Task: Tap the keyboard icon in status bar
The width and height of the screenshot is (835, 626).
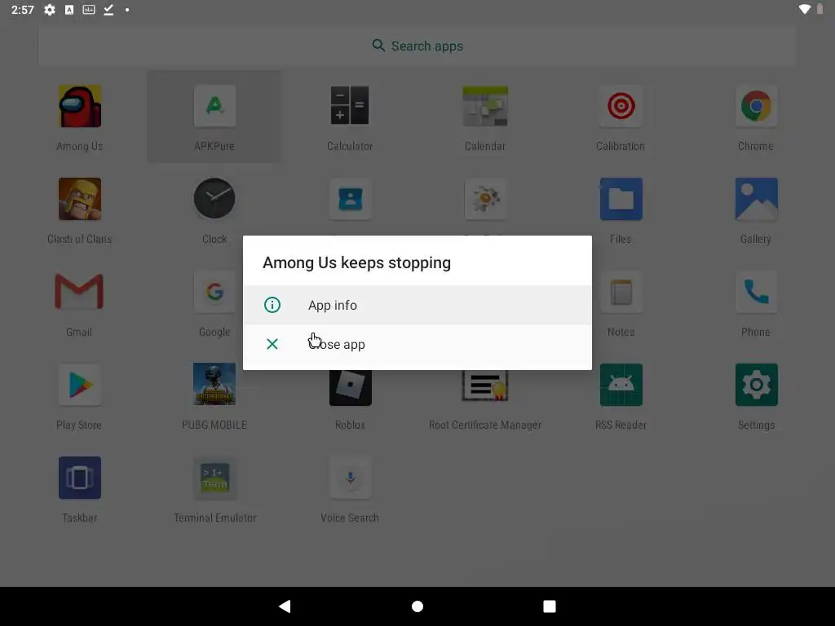Action: point(89,10)
